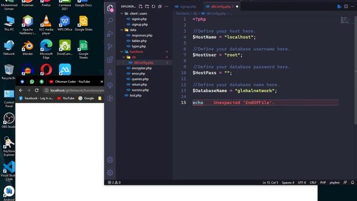Open editor more actions ellipsis

pos(352,6)
